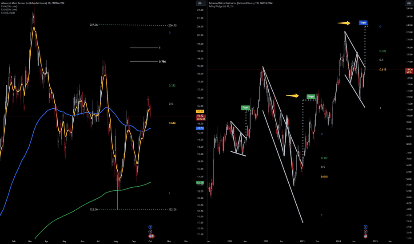This screenshot has height=244, width=414.
Task: Click the Dec label on daily time axis
Action: point(186,241)
